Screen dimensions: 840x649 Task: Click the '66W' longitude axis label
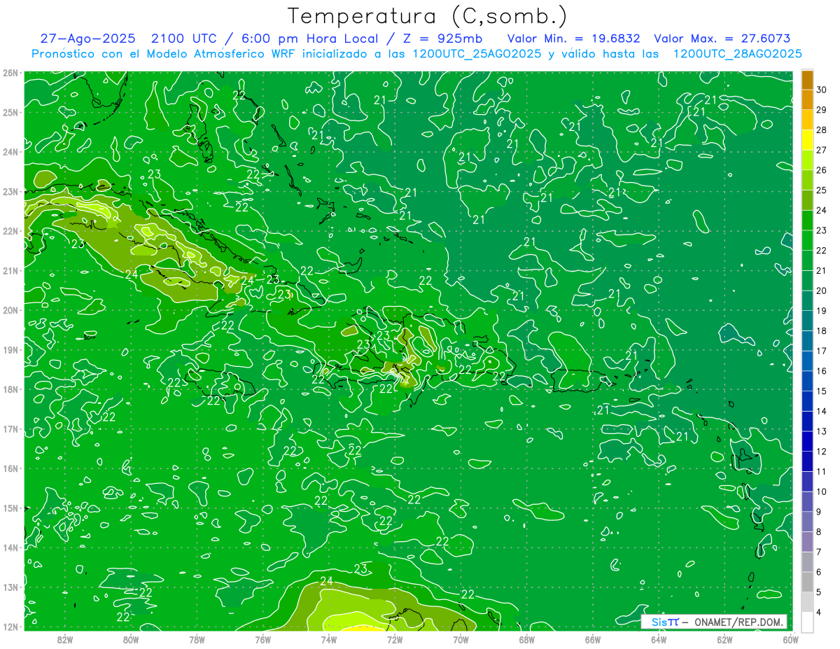pyautogui.click(x=593, y=639)
